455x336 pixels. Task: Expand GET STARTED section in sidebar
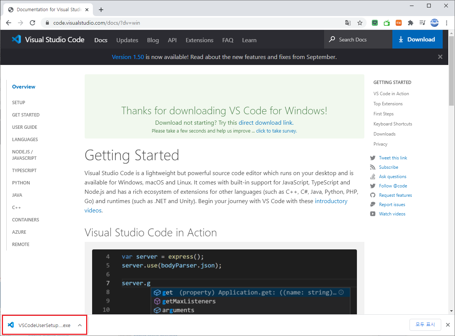pyautogui.click(x=26, y=115)
